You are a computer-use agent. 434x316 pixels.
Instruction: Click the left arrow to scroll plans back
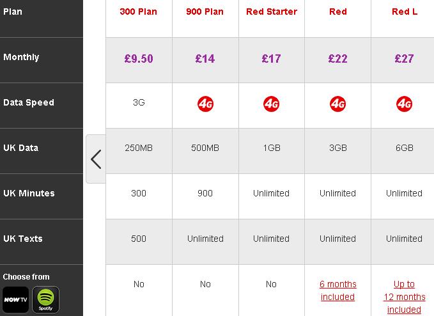[96, 159]
